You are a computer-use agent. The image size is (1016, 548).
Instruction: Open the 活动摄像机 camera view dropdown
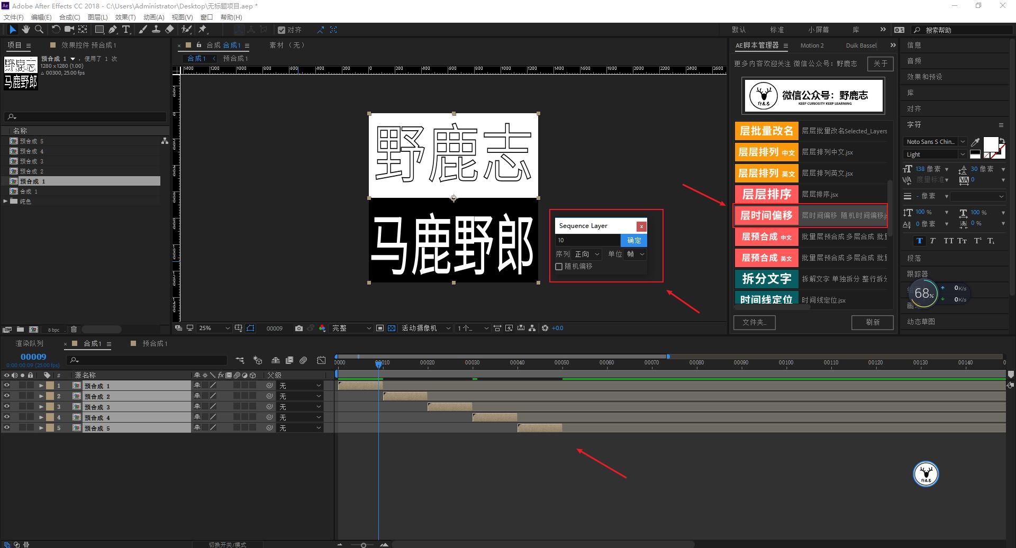423,328
